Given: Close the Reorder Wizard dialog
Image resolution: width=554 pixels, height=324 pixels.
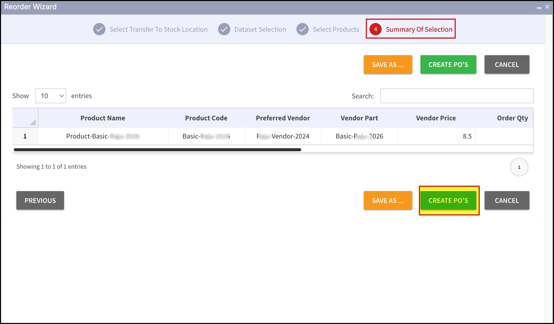Looking at the screenshot, I should (x=547, y=7).
